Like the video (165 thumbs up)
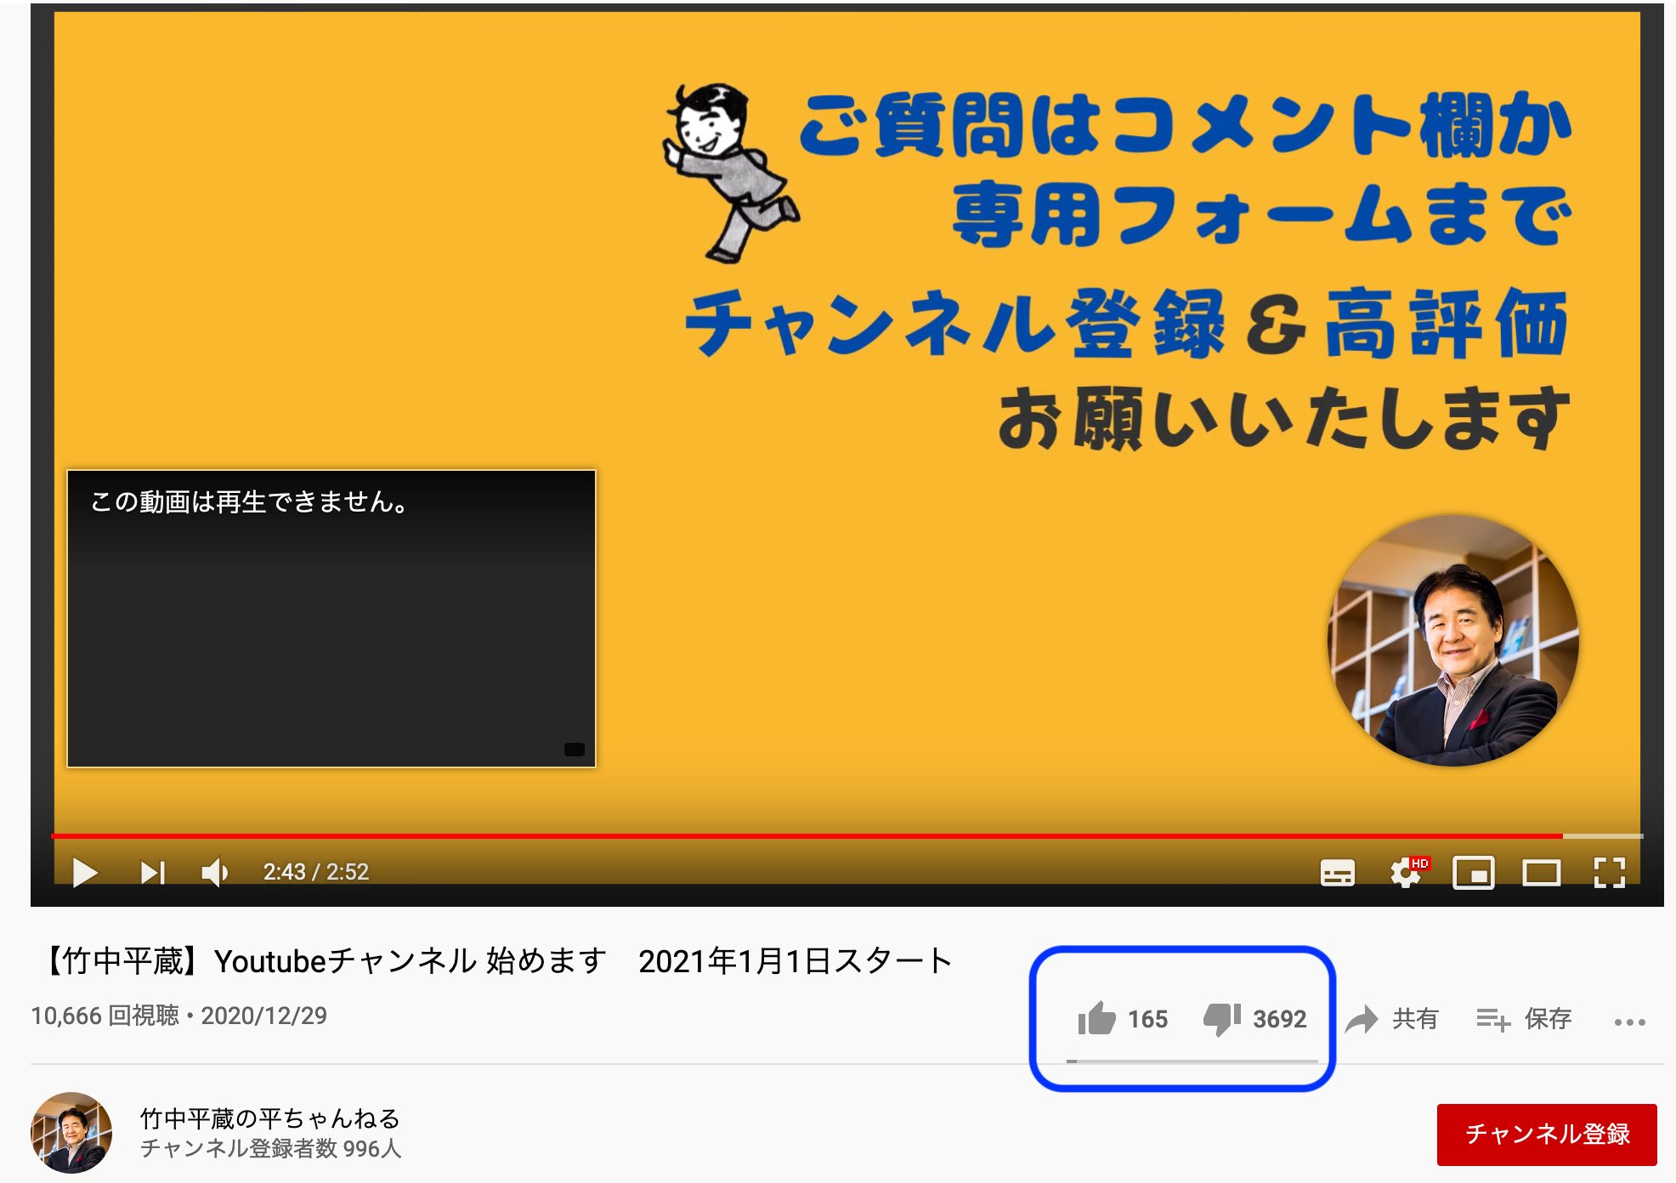1676x1183 pixels. coord(1122,1018)
